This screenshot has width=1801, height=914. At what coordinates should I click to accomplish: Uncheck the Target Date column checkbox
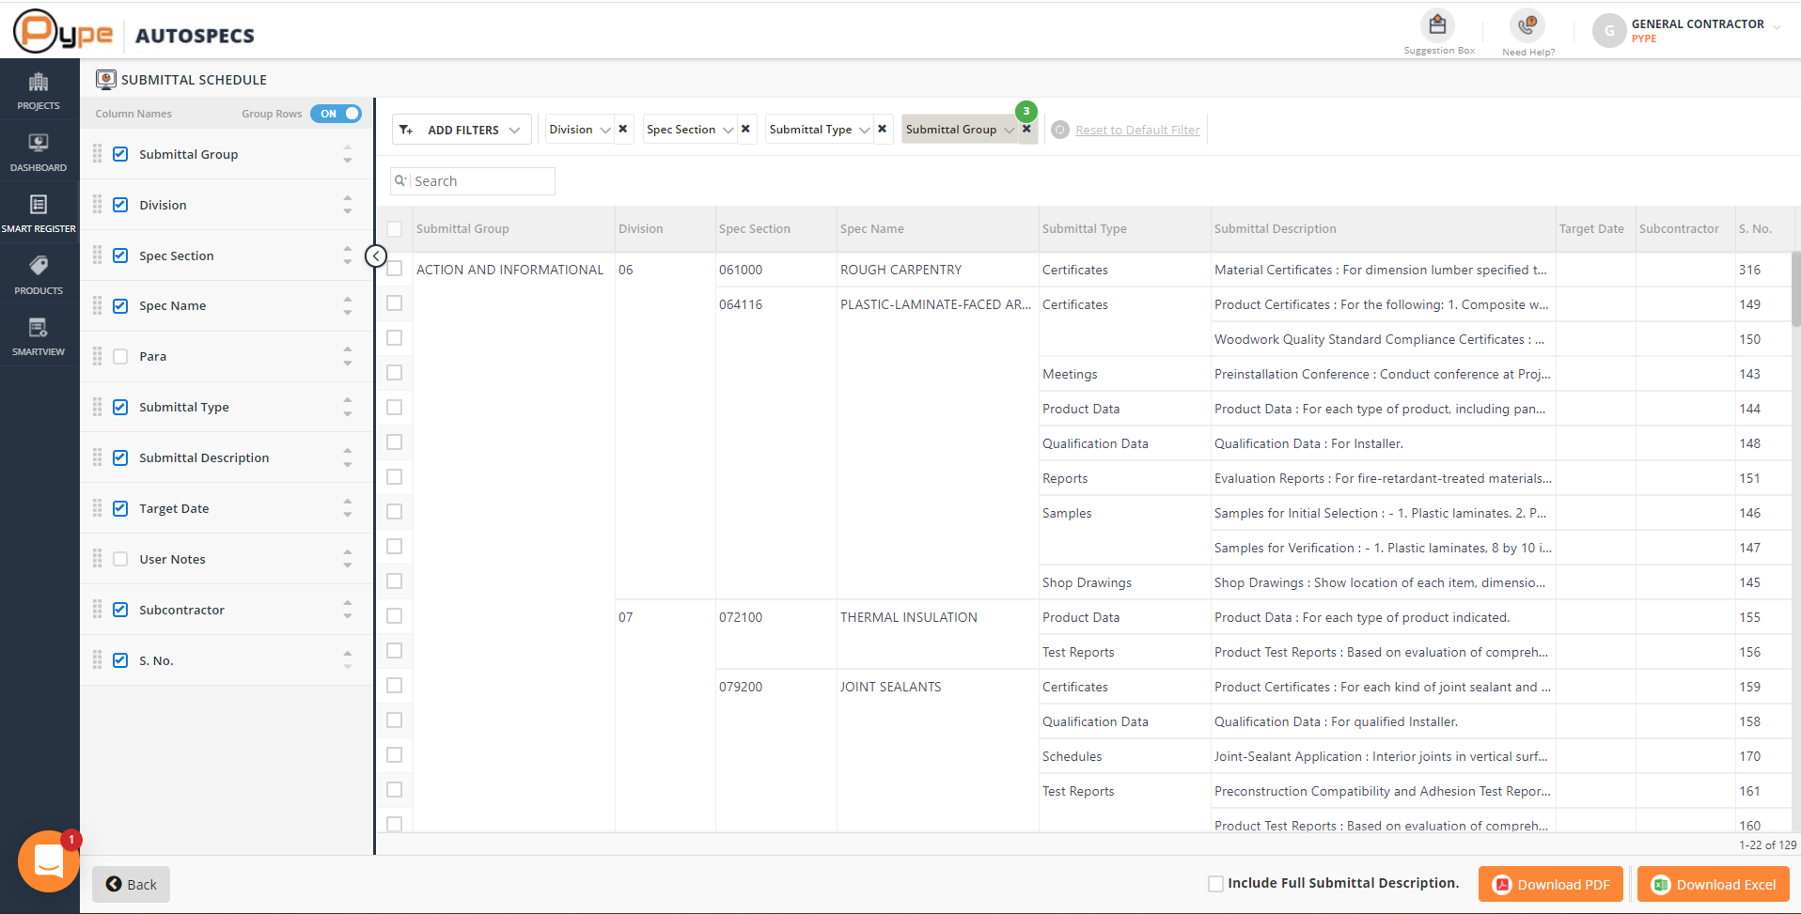120,508
